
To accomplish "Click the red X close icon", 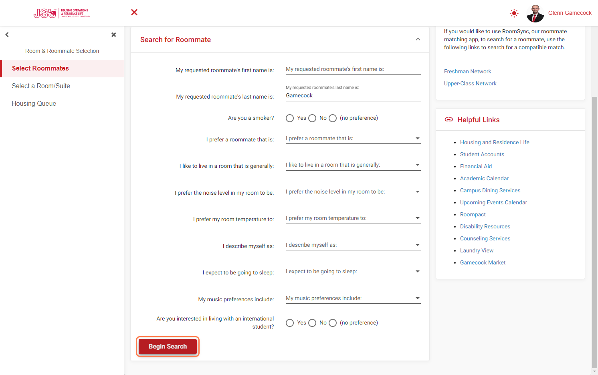I will [x=134, y=12].
